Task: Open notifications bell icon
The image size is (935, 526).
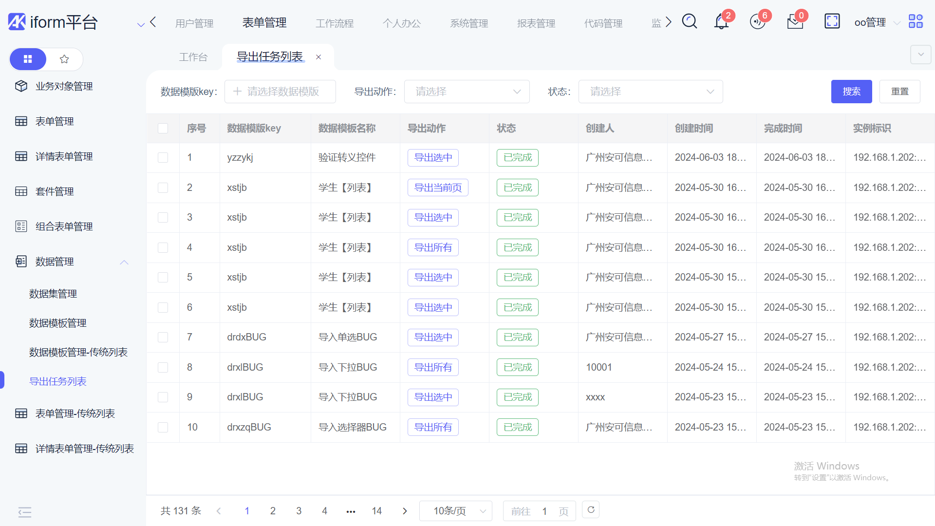Action: tap(721, 22)
